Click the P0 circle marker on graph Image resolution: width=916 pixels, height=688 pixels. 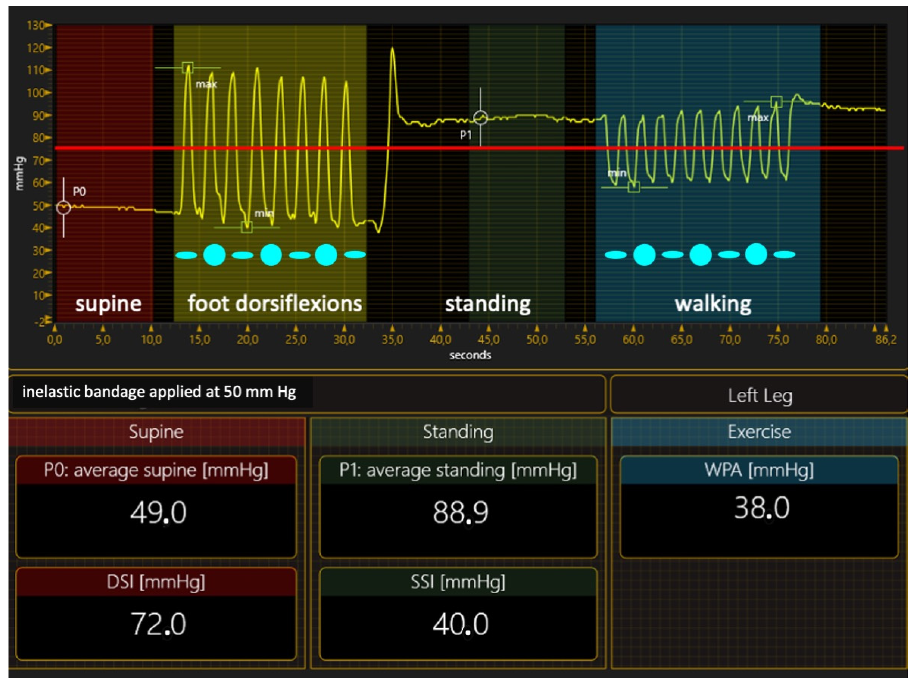tap(63, 207)
